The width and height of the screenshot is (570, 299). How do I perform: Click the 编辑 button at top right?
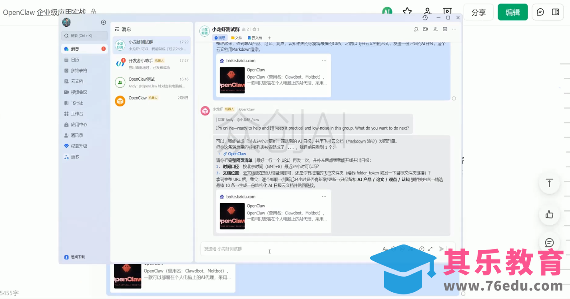(512, 12)
